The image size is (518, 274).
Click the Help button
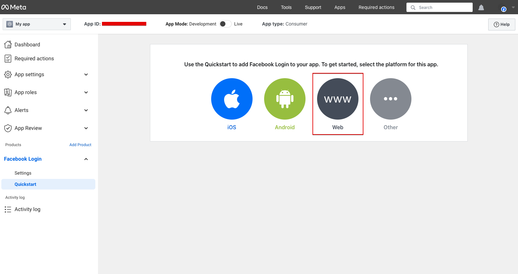[501, 24]
